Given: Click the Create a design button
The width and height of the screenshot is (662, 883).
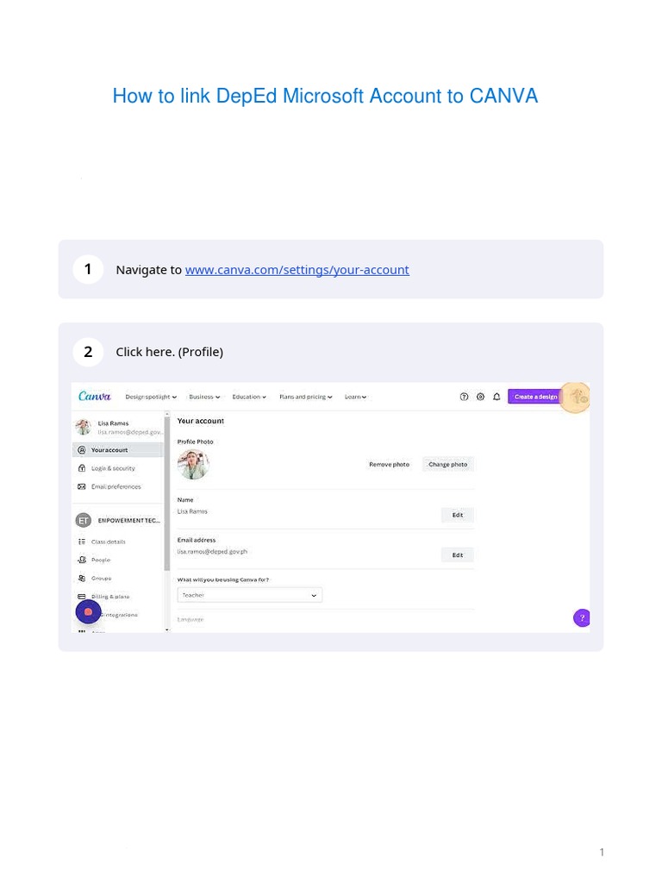Looking at the screenshot, I should point(534,397).
